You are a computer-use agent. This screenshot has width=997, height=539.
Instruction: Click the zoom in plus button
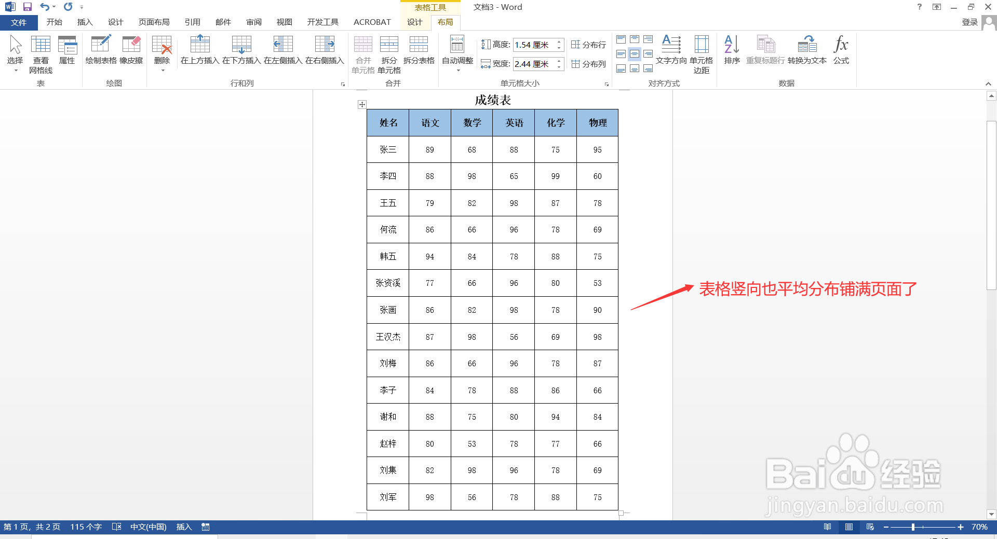point(961,527)
